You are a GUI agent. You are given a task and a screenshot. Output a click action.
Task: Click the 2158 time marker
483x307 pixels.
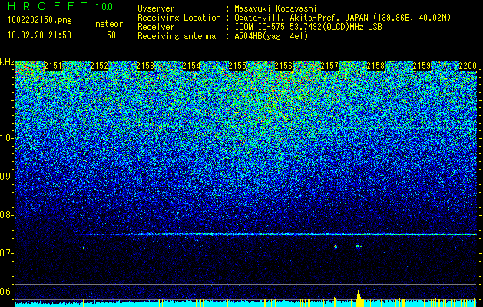coord(375,66)
